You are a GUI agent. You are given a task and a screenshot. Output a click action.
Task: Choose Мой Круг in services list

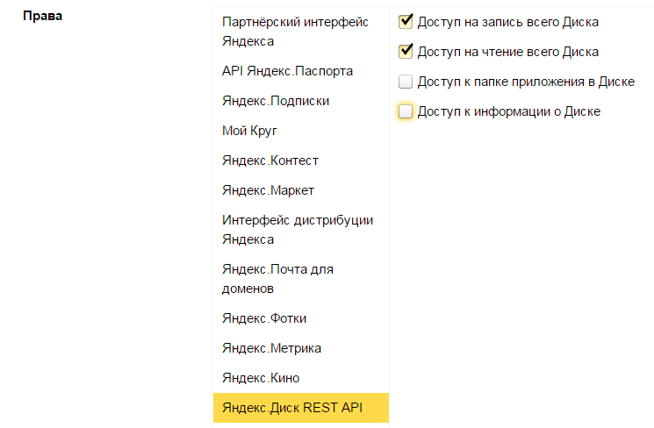[250, 131]
